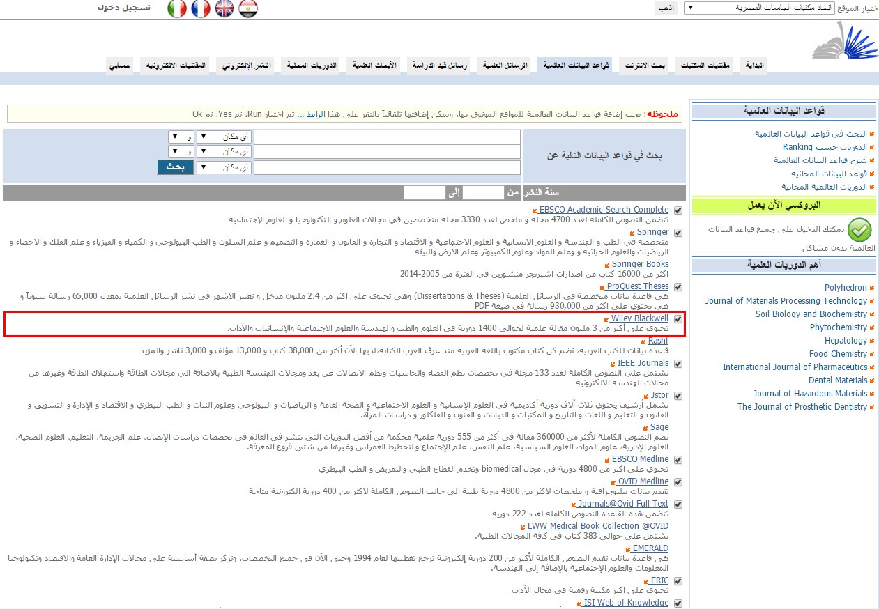Open LWW Medical Book Collection @OVID link
The width and height of the screenshot is (879, 609).
point(598,526)
